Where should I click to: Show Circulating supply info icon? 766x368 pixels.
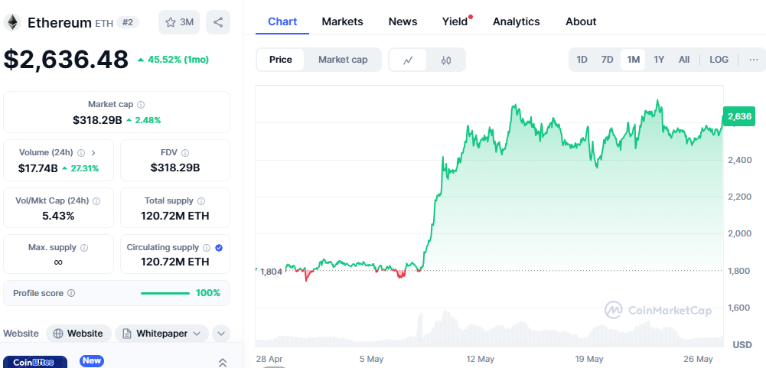[x=207, y=248]
